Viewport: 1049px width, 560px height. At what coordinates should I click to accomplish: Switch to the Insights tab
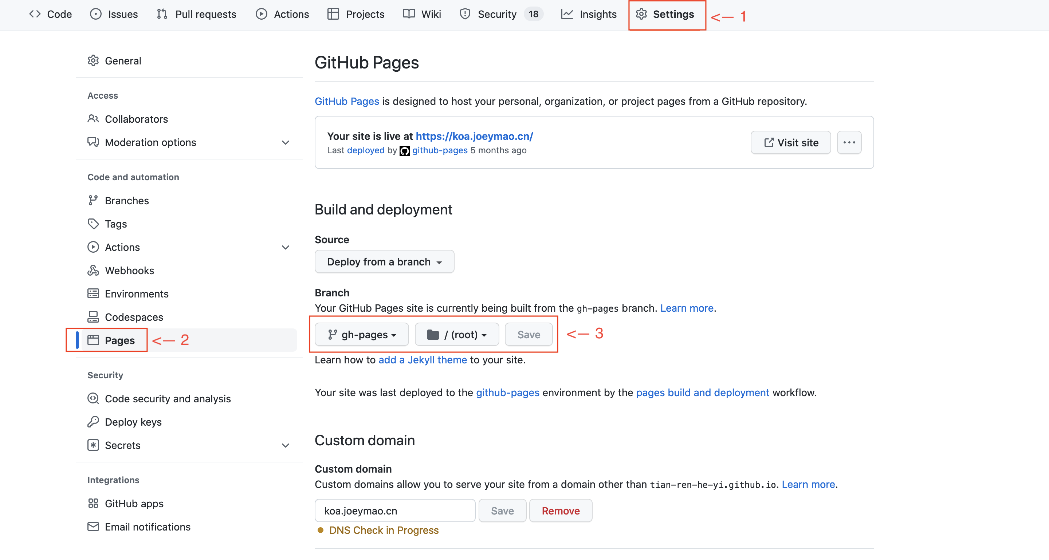(x=589, y=14)
